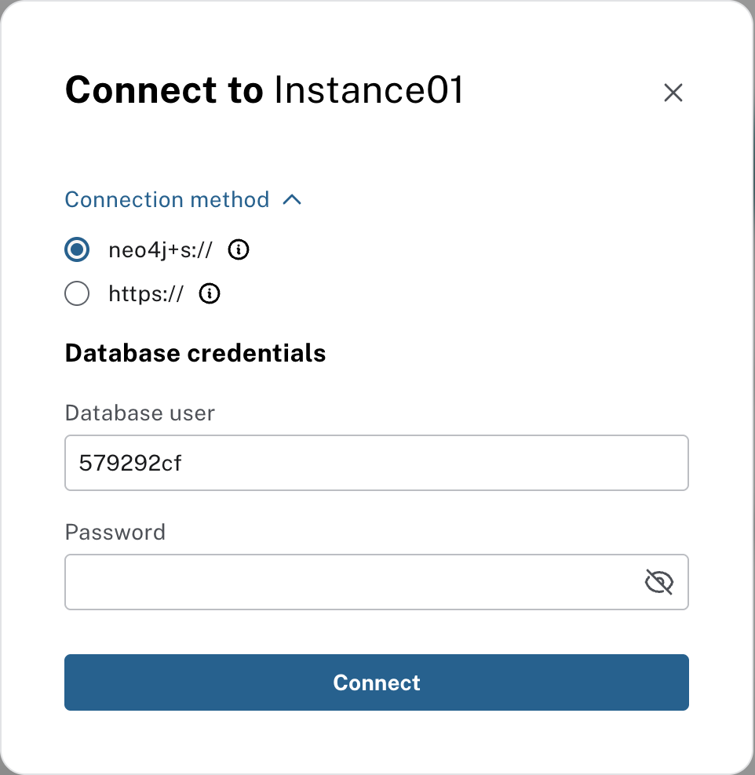
Task: Click the https:// information circle icon
Action: tap(209, 293)
